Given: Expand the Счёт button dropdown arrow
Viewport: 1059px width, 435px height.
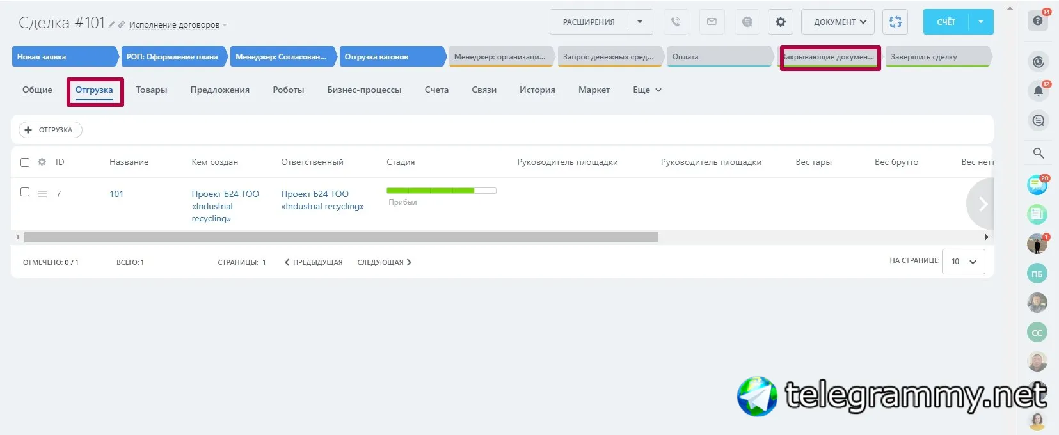Looking at the screenshot, I should click(x=981, y=22).
